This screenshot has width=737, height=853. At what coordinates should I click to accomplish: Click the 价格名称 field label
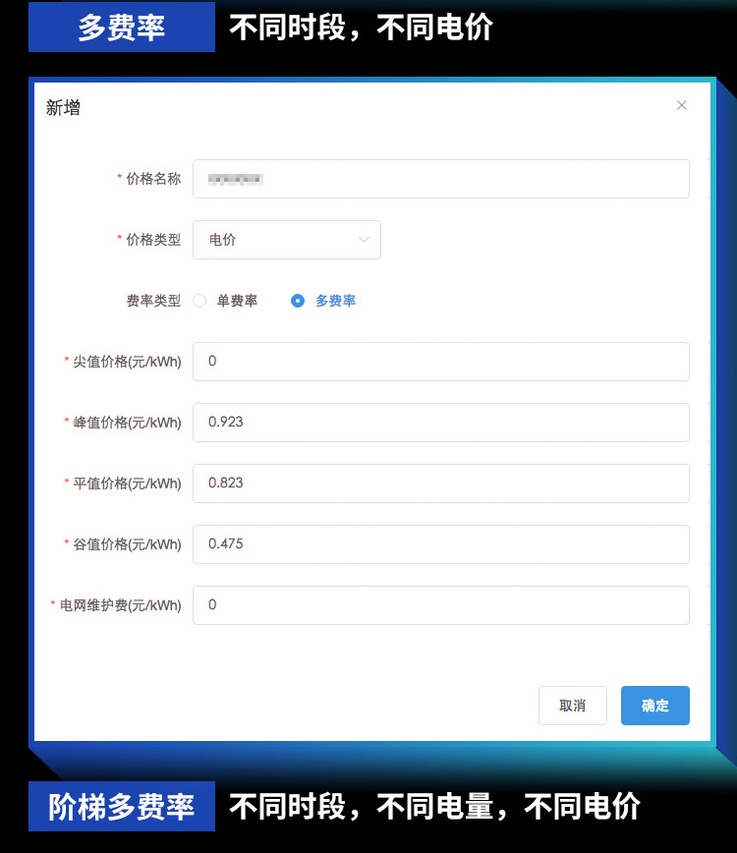(153, 179)
